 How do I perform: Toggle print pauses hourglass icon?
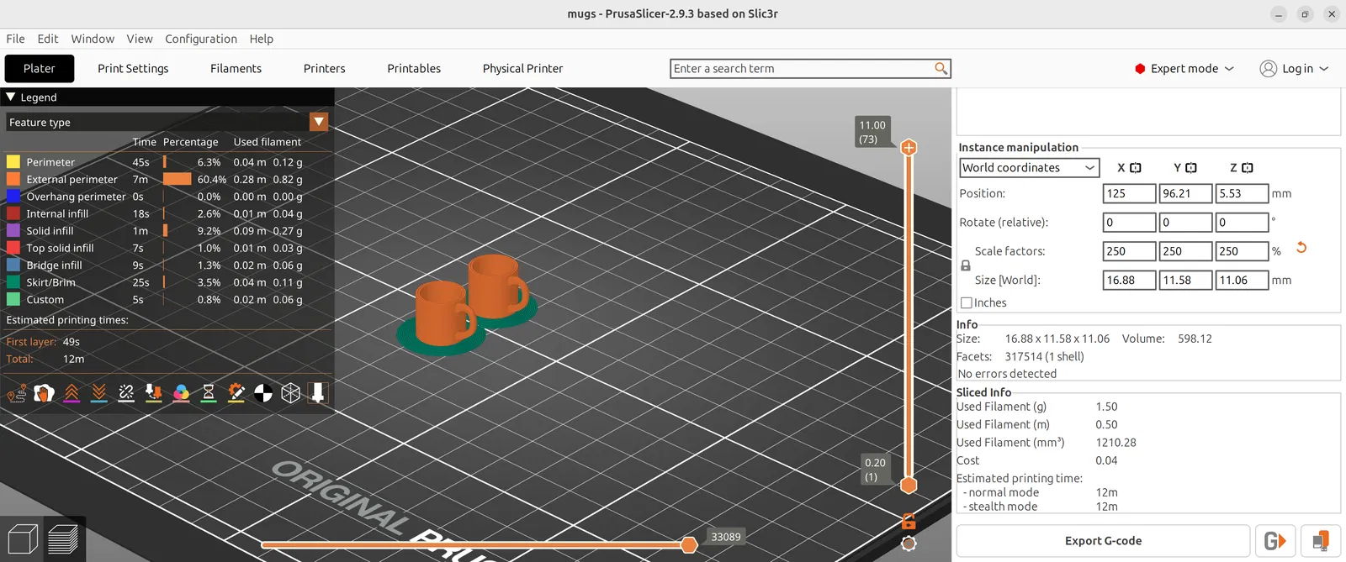pyautogui.click(x=209, y=393)
